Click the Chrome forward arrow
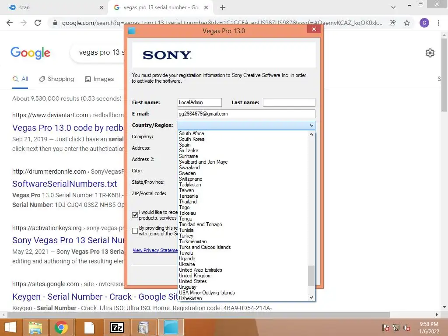Image resolution: width=448 pixels, height=336 pixels. pos(24,23)
